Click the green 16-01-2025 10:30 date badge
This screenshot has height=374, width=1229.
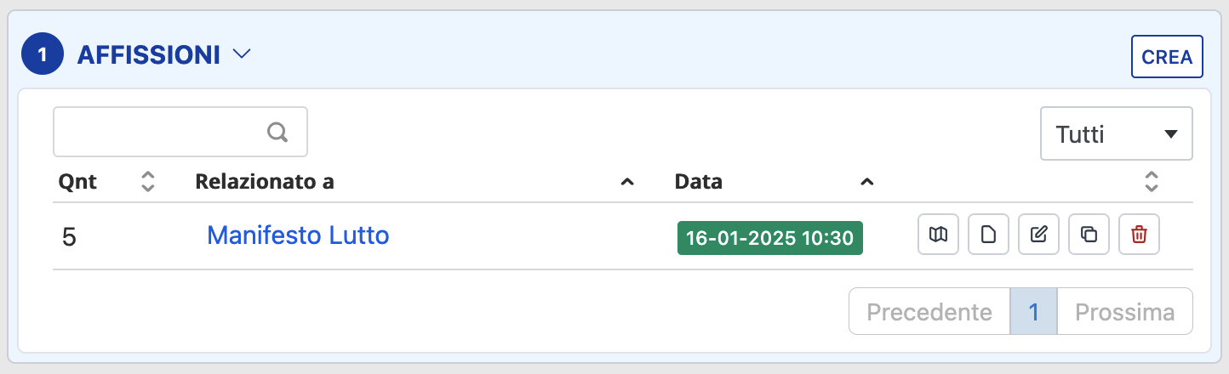click(x=769, y=238)
